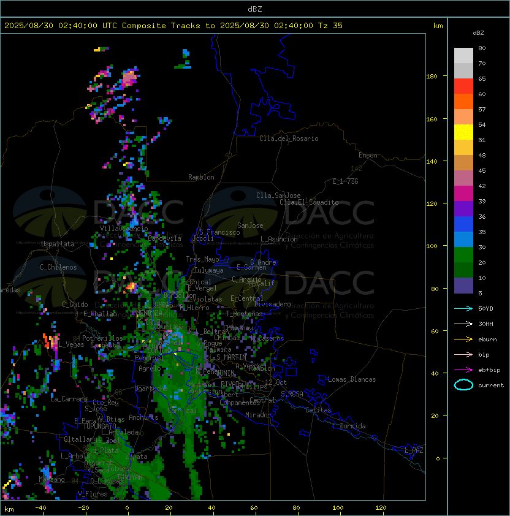The width and height of the screenshot is (510, 516).
Task: Click the 'L_Dormida' map label
Action: click(x=349, y=426)
